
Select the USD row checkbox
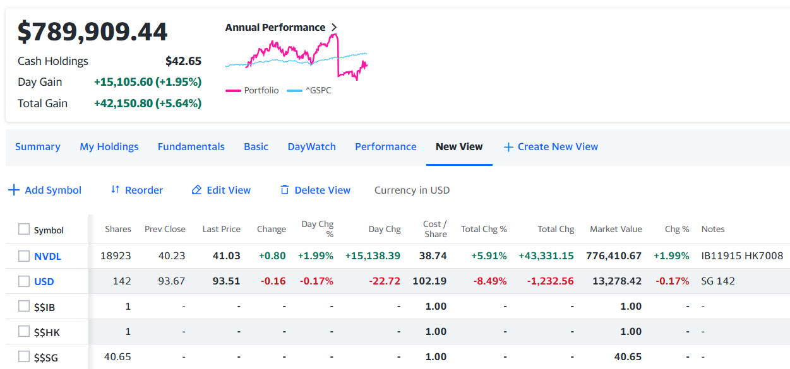coord(24,281)
